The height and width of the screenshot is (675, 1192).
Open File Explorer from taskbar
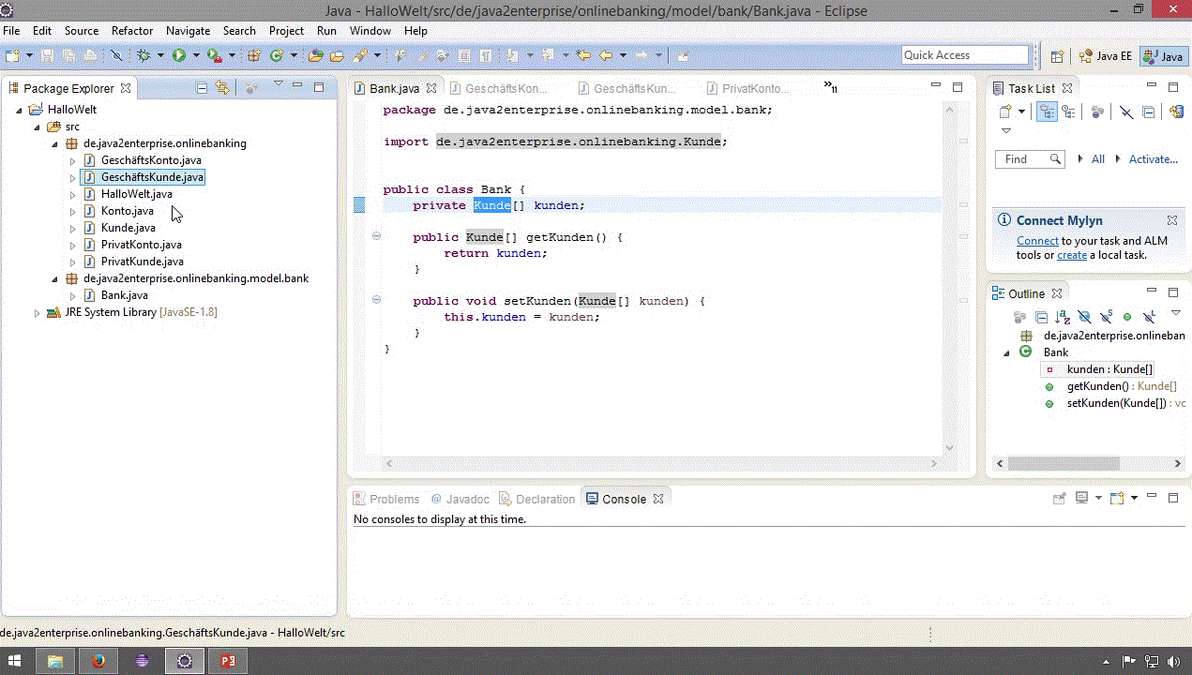tap(55, 661)
